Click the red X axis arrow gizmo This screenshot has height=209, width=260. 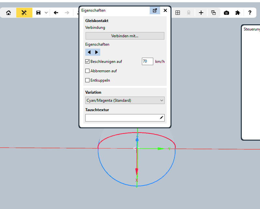point(137,172)
